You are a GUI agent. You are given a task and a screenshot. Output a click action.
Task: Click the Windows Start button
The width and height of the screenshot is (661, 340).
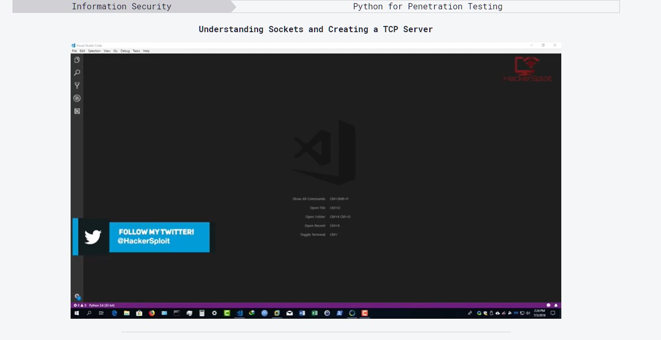tap(76, 314)
